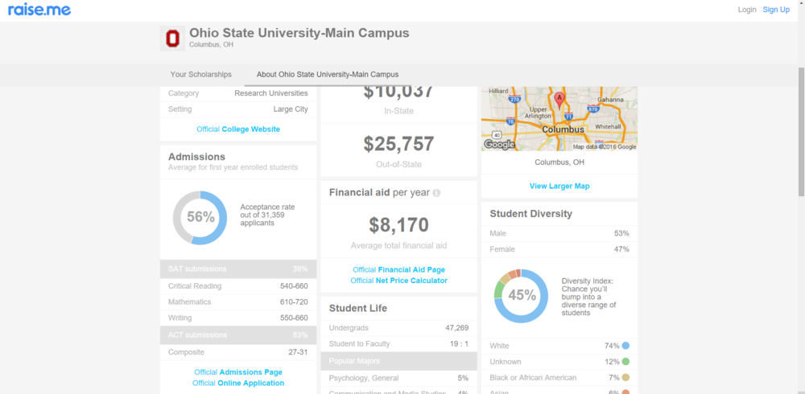Click the Student to Faculty 19 : 1 row
Viewport: 805px width, 394px height.
point(399,343)
